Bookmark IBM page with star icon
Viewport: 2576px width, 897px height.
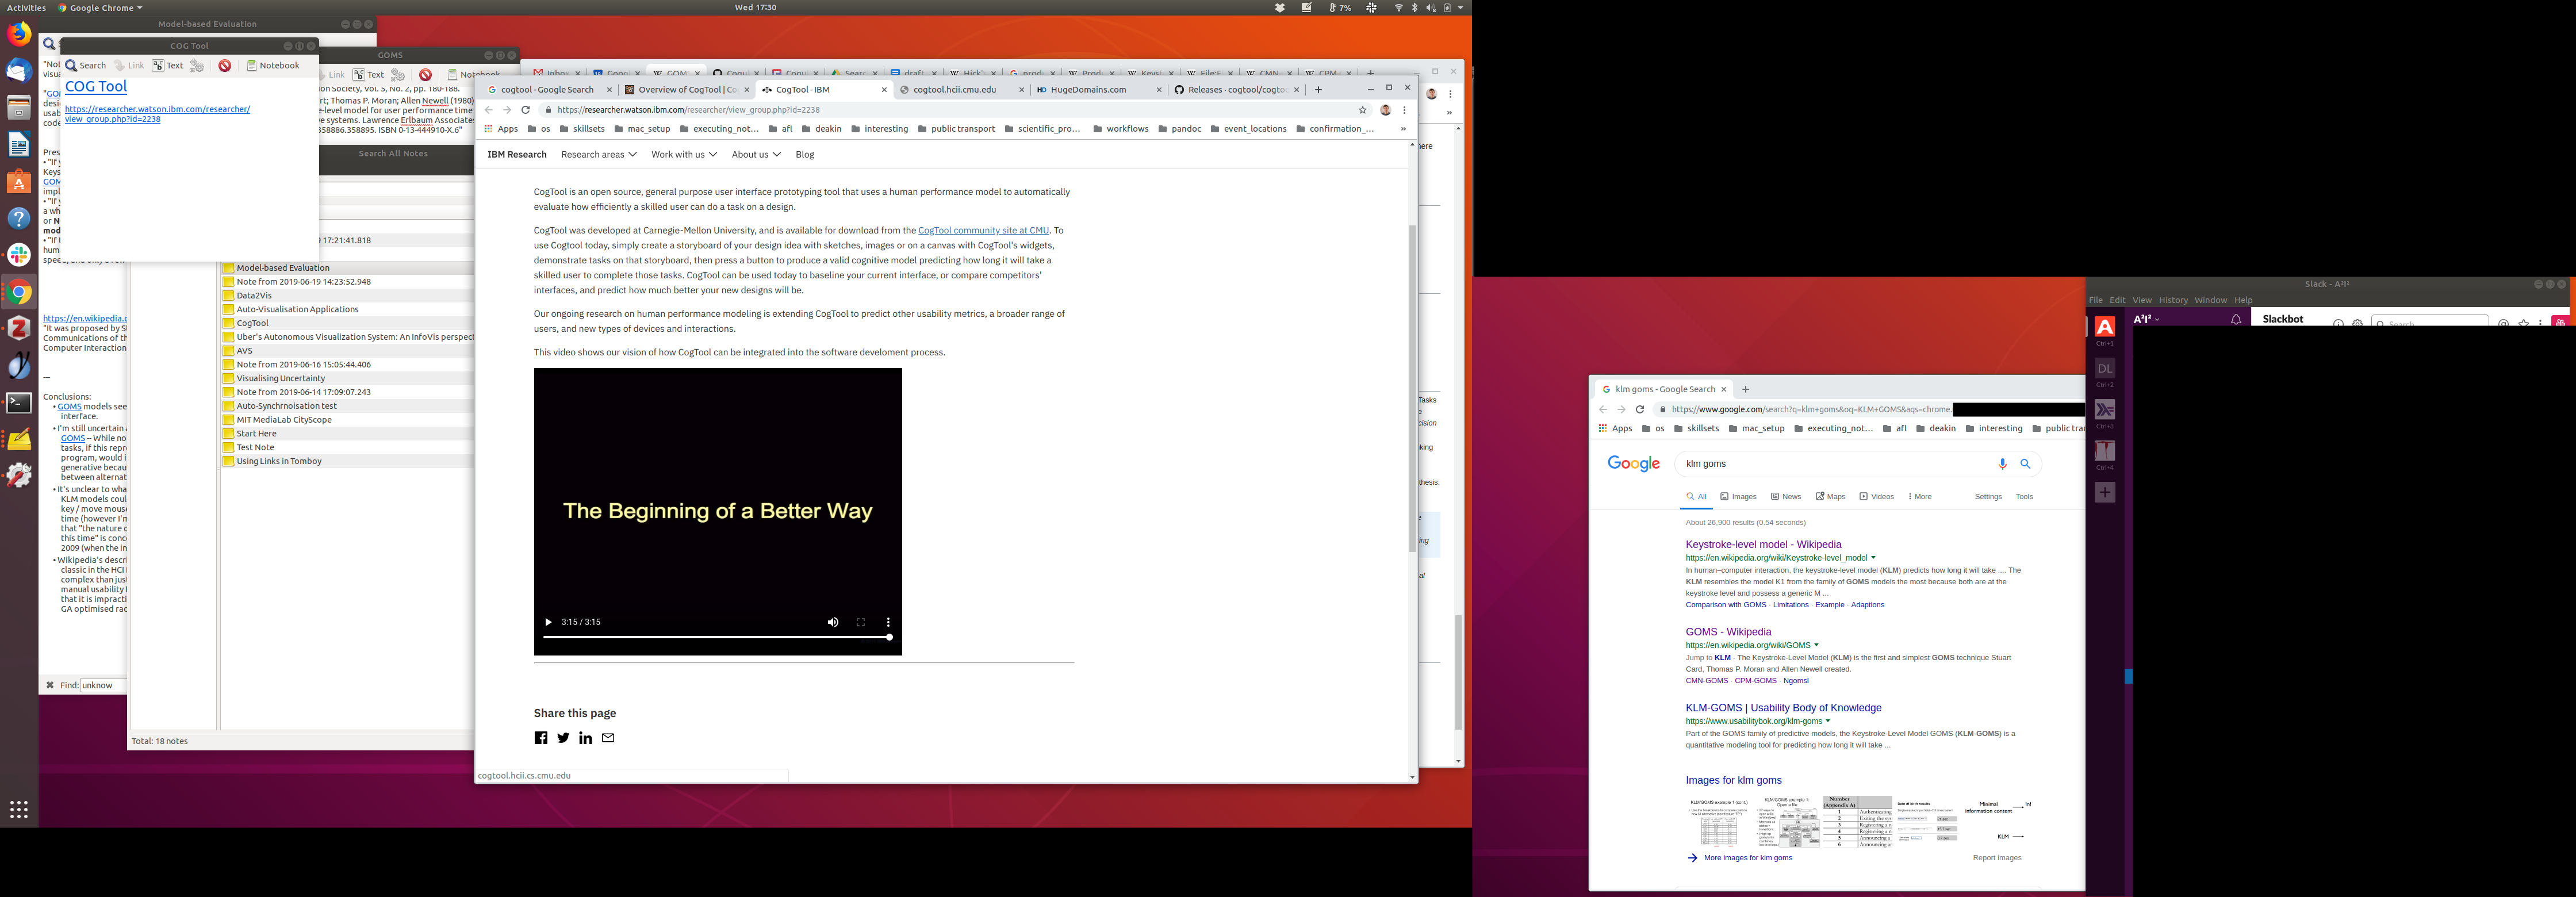[x=1362, y=110]
